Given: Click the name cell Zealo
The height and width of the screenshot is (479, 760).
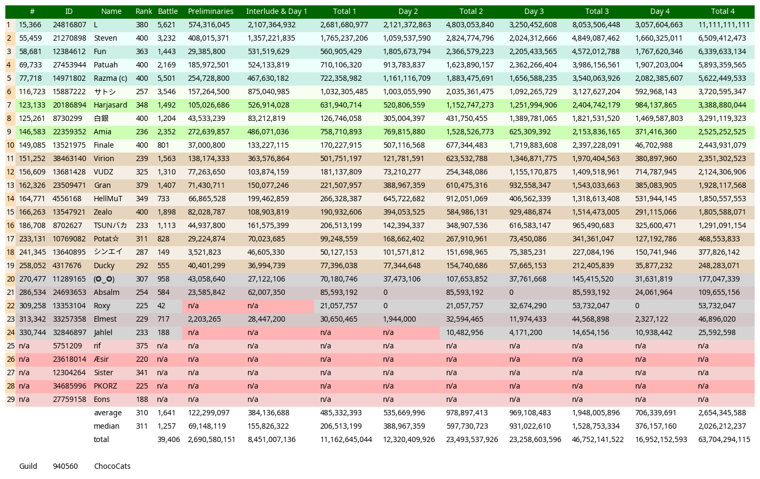Looking at the screenshot, I should coord(103,212).
